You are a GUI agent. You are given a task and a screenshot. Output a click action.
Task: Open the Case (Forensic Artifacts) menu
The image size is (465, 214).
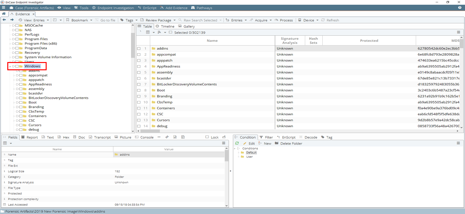32,8
